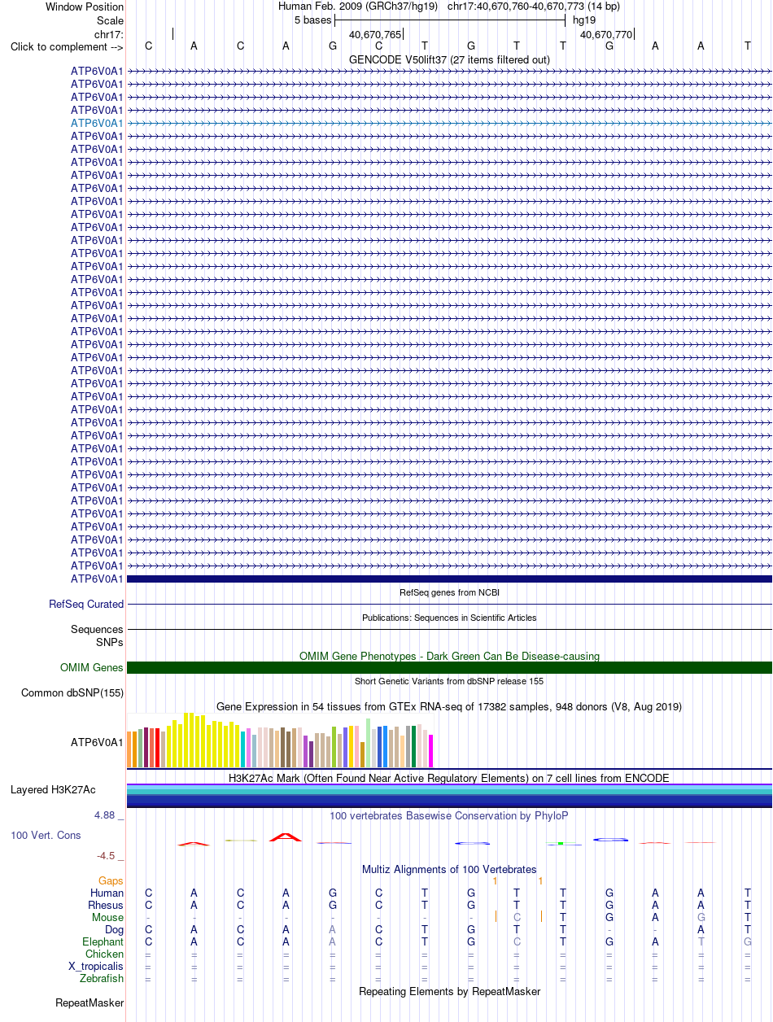Screen dimensions: 773x1022
Task: Click the RepeatMasker track label
Action: click(90, 1003)
